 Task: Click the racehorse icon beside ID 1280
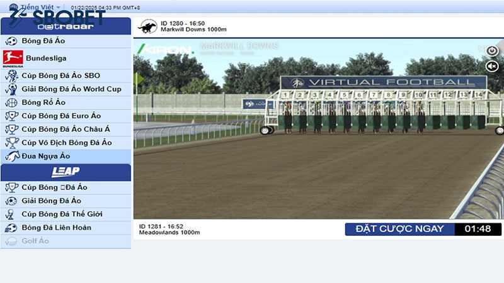pyautogui.click(x=147, y=26)
